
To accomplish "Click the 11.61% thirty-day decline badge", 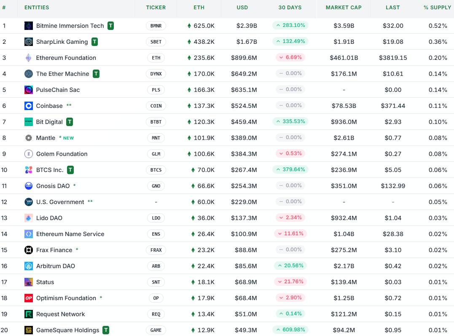I will pos(290,234).
